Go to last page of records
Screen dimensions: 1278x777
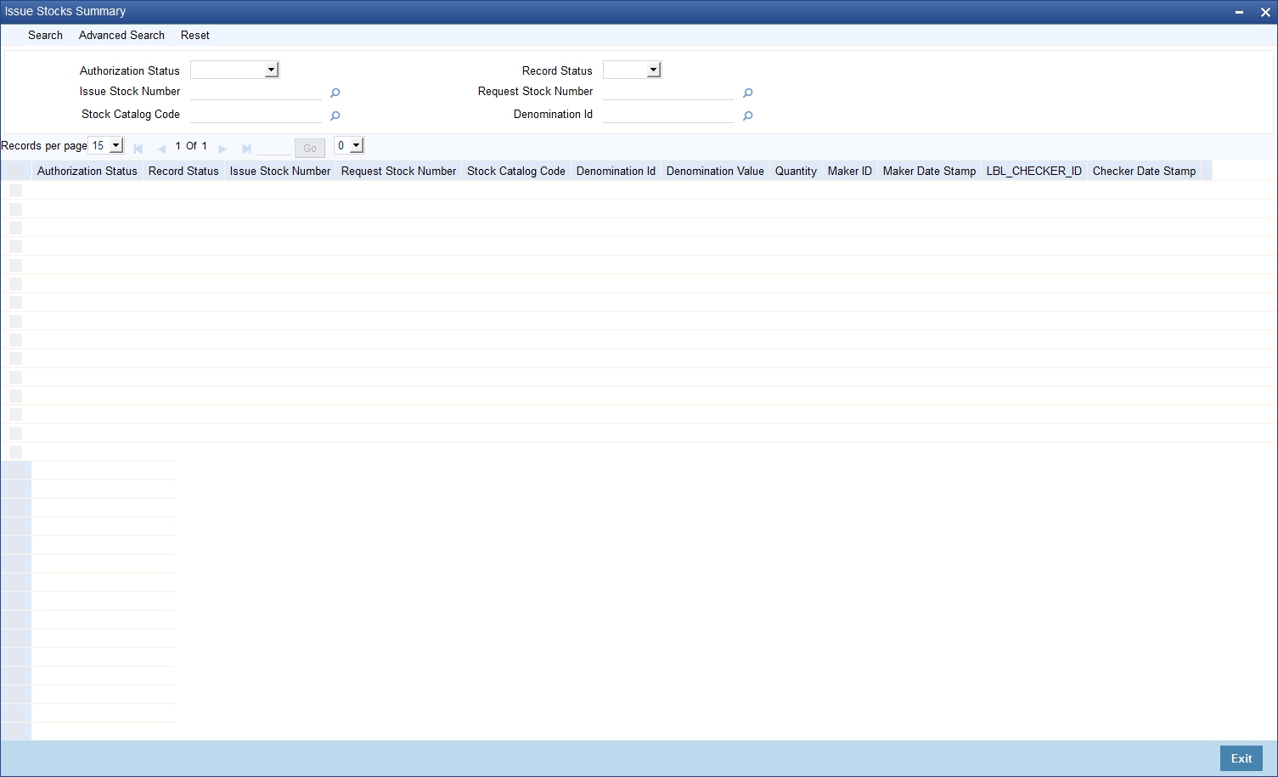[x=246, y=149]
